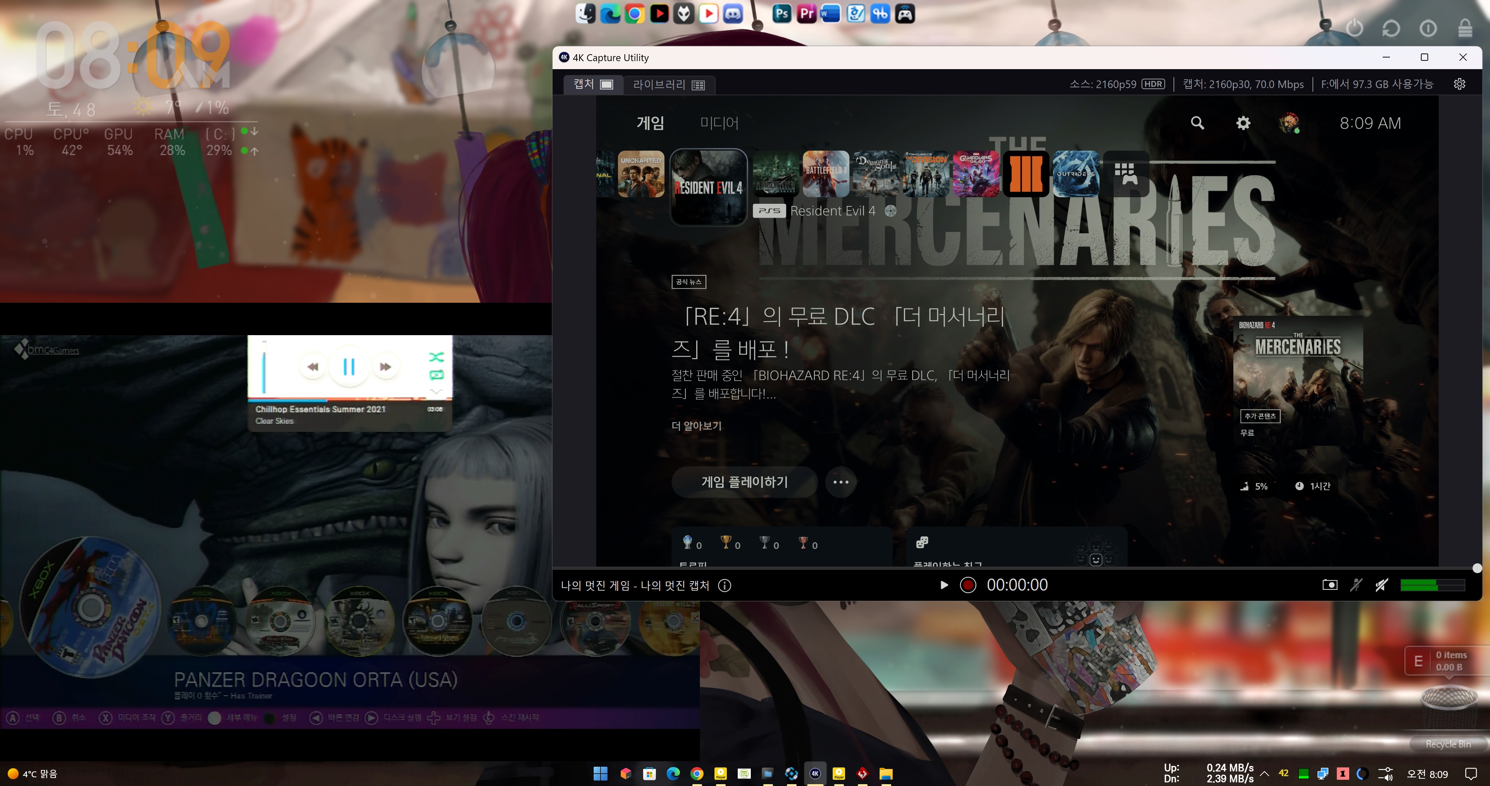Launch Word from the top dock
Viewport: 1490px width, 786px height.
830,13
